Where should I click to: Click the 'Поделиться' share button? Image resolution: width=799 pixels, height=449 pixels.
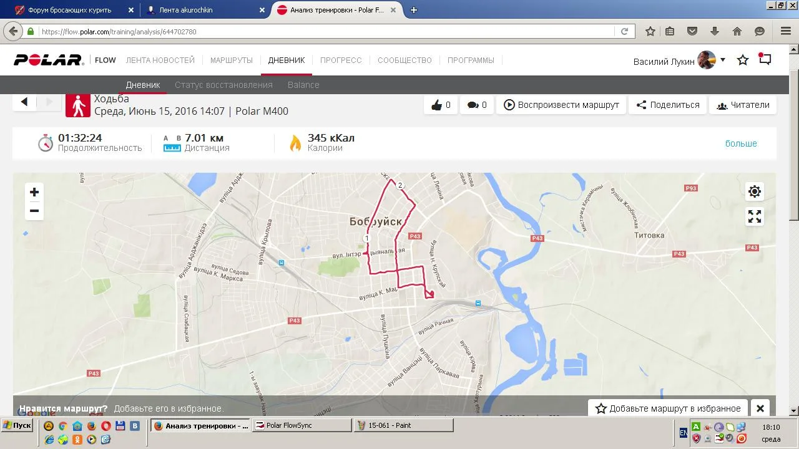point(668,105)
